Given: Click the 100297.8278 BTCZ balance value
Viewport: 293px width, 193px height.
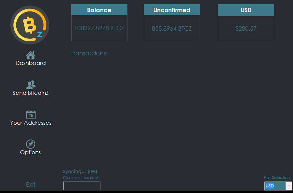Looking at the screenshot, I should coord(99,28).
